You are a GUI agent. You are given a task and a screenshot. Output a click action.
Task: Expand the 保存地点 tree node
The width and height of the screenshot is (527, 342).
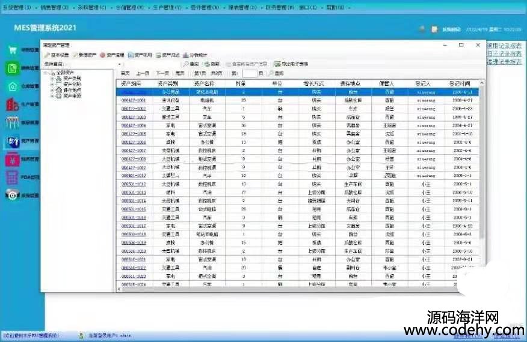click(52, 90)
